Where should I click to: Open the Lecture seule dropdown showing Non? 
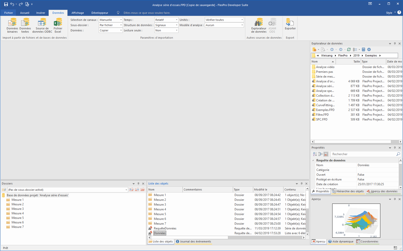tap(166, 30)
